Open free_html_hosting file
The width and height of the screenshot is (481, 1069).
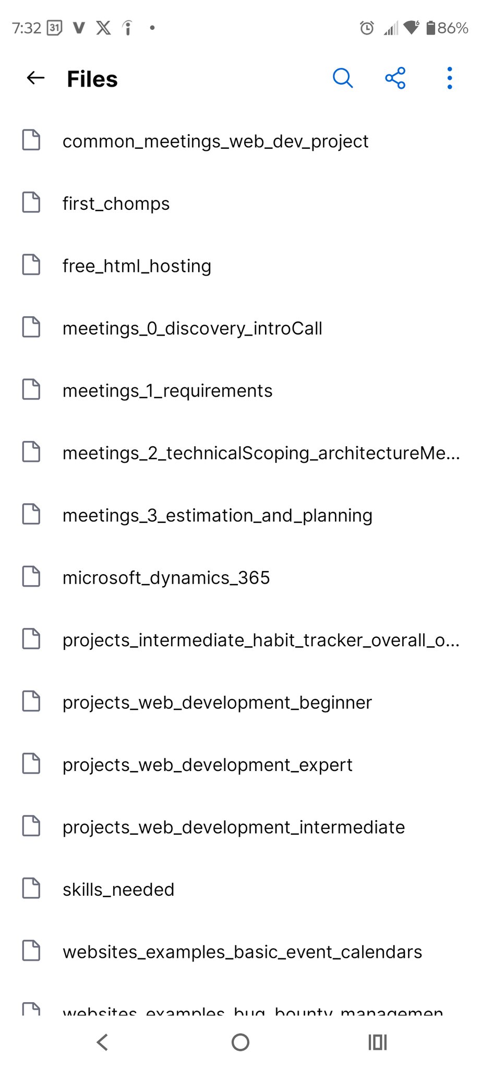tap(137, 266)
